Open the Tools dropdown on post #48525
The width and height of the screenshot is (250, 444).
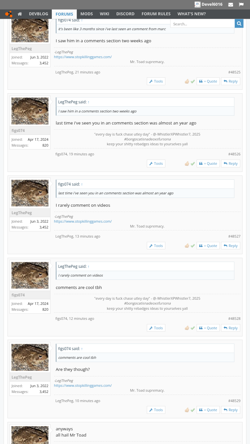point(156,81)
